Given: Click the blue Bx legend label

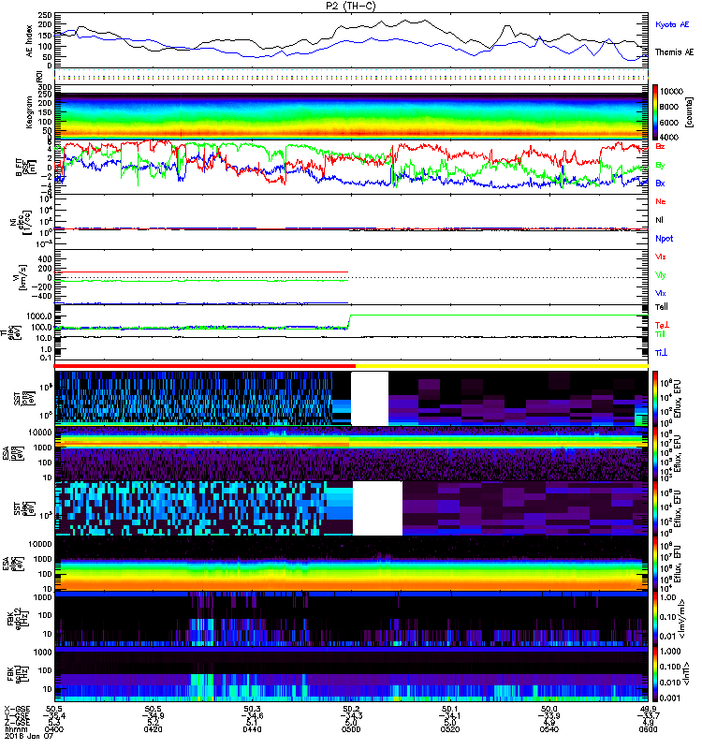Looking at the screenshot, I should click(x=660, y=183).
